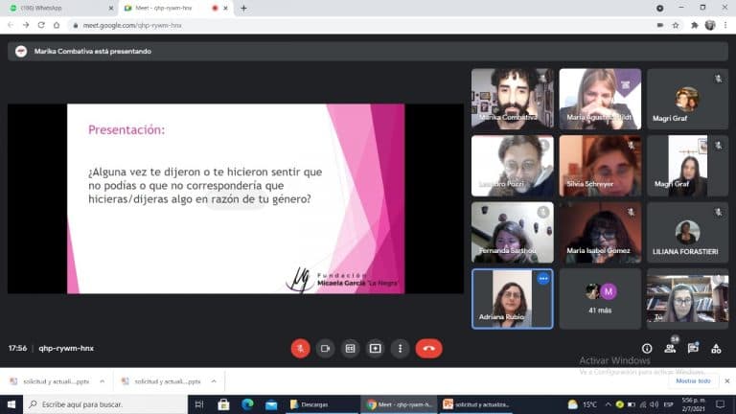Viewport: 736px width, 414px height.
Task: Expand options for the second pptx download
Action: pyautogui.click(x=214, y=381)
